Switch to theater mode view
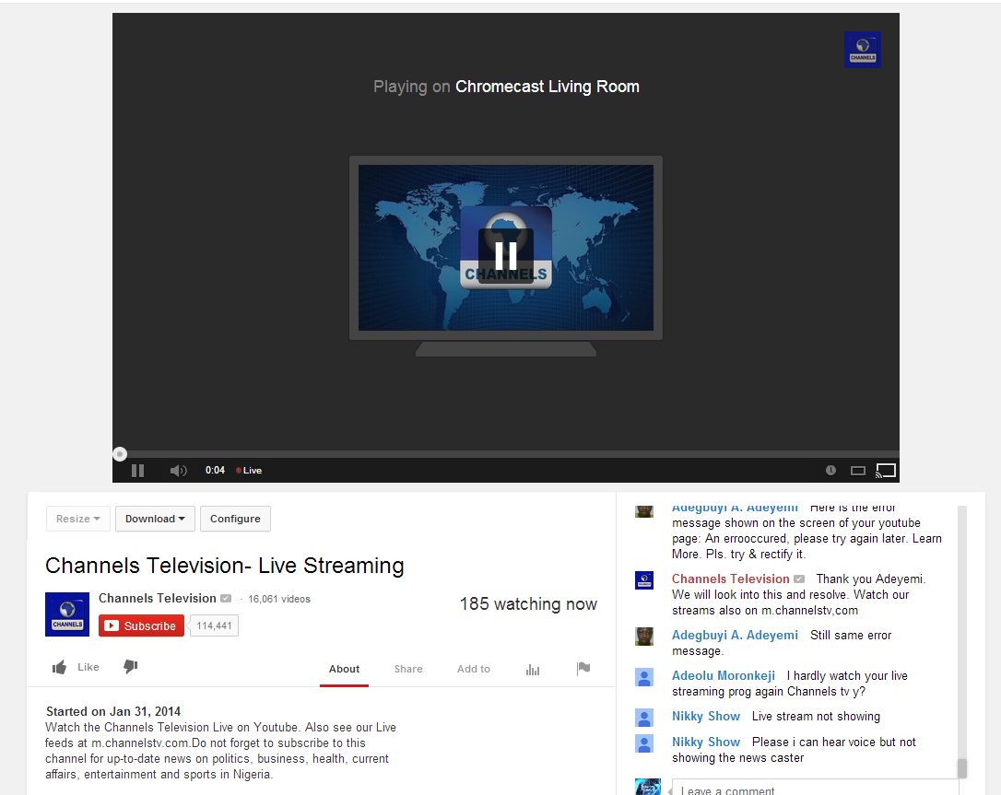This screenshot has height=795, width=1001. pos(857,470)
